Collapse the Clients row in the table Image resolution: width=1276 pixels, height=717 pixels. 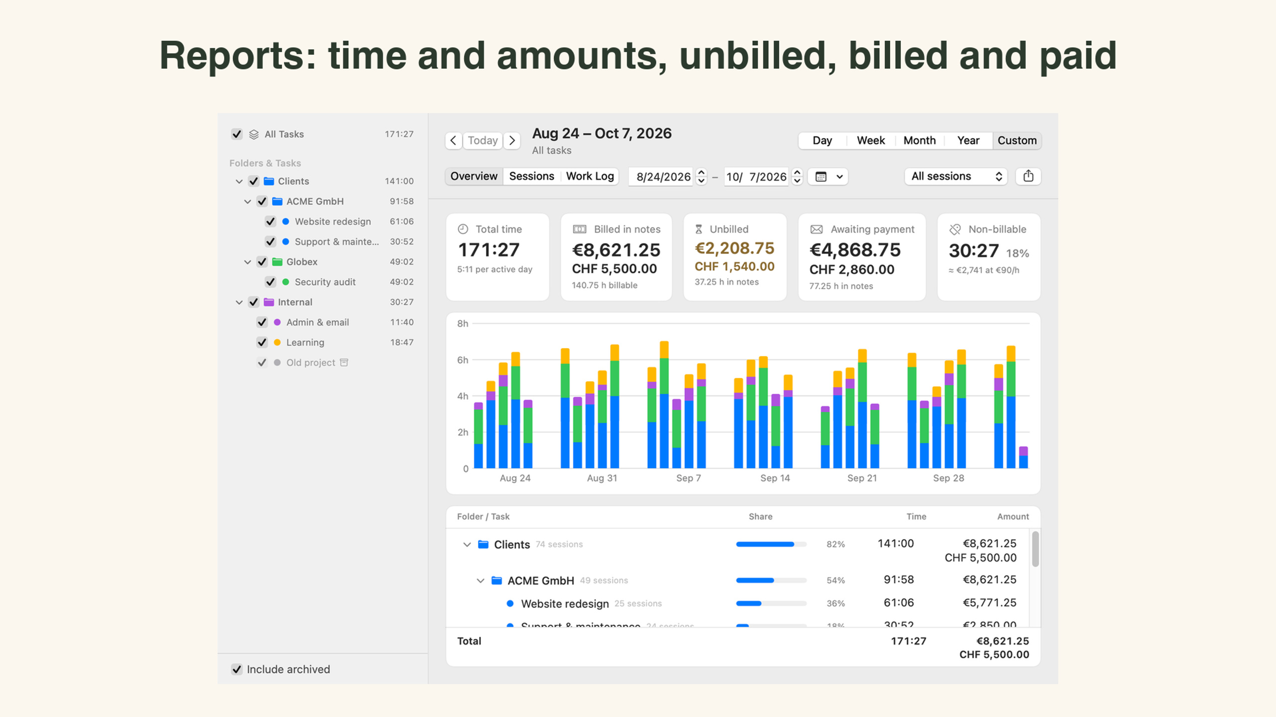pyautogui.click(x=467, y=545)
